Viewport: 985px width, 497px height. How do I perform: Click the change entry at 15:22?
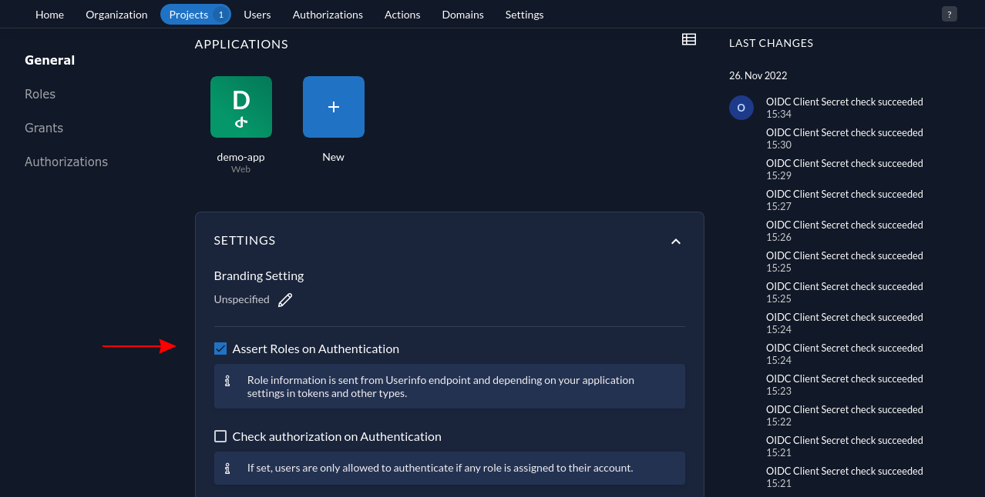coord(845,415)
